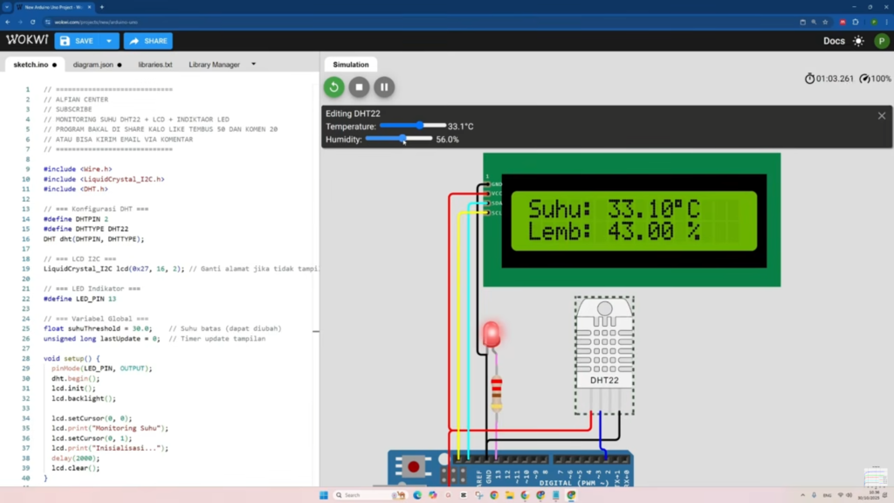The height and width of the screenshot is (503, 894).
Task: Switch to the sketch.ino tab
Action: coord(34,65)
